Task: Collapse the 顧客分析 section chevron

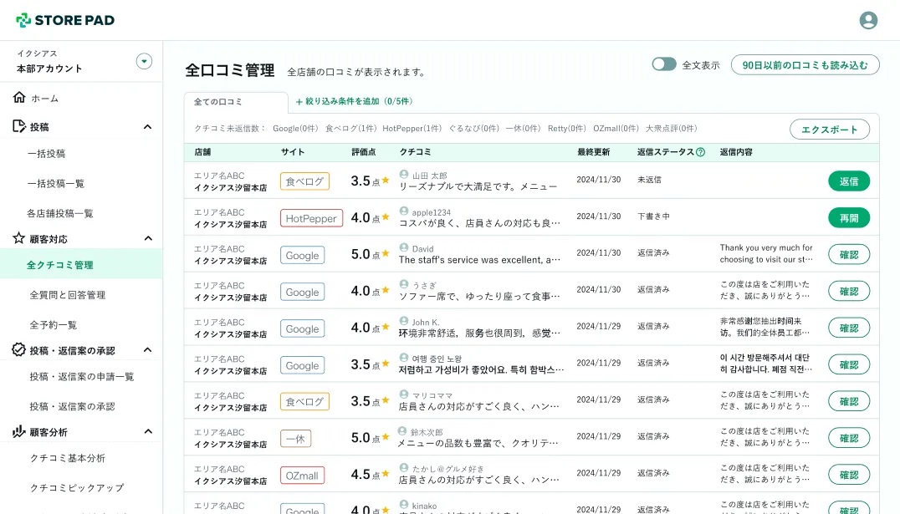Action: (x=147, y=431)
